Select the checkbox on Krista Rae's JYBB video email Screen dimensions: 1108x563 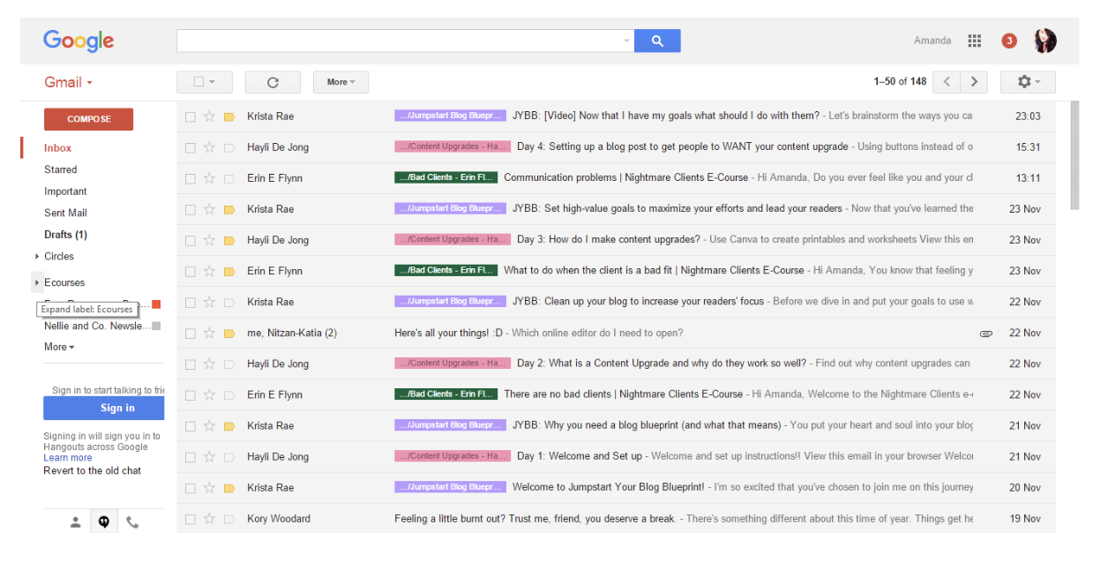pos(191,116)
